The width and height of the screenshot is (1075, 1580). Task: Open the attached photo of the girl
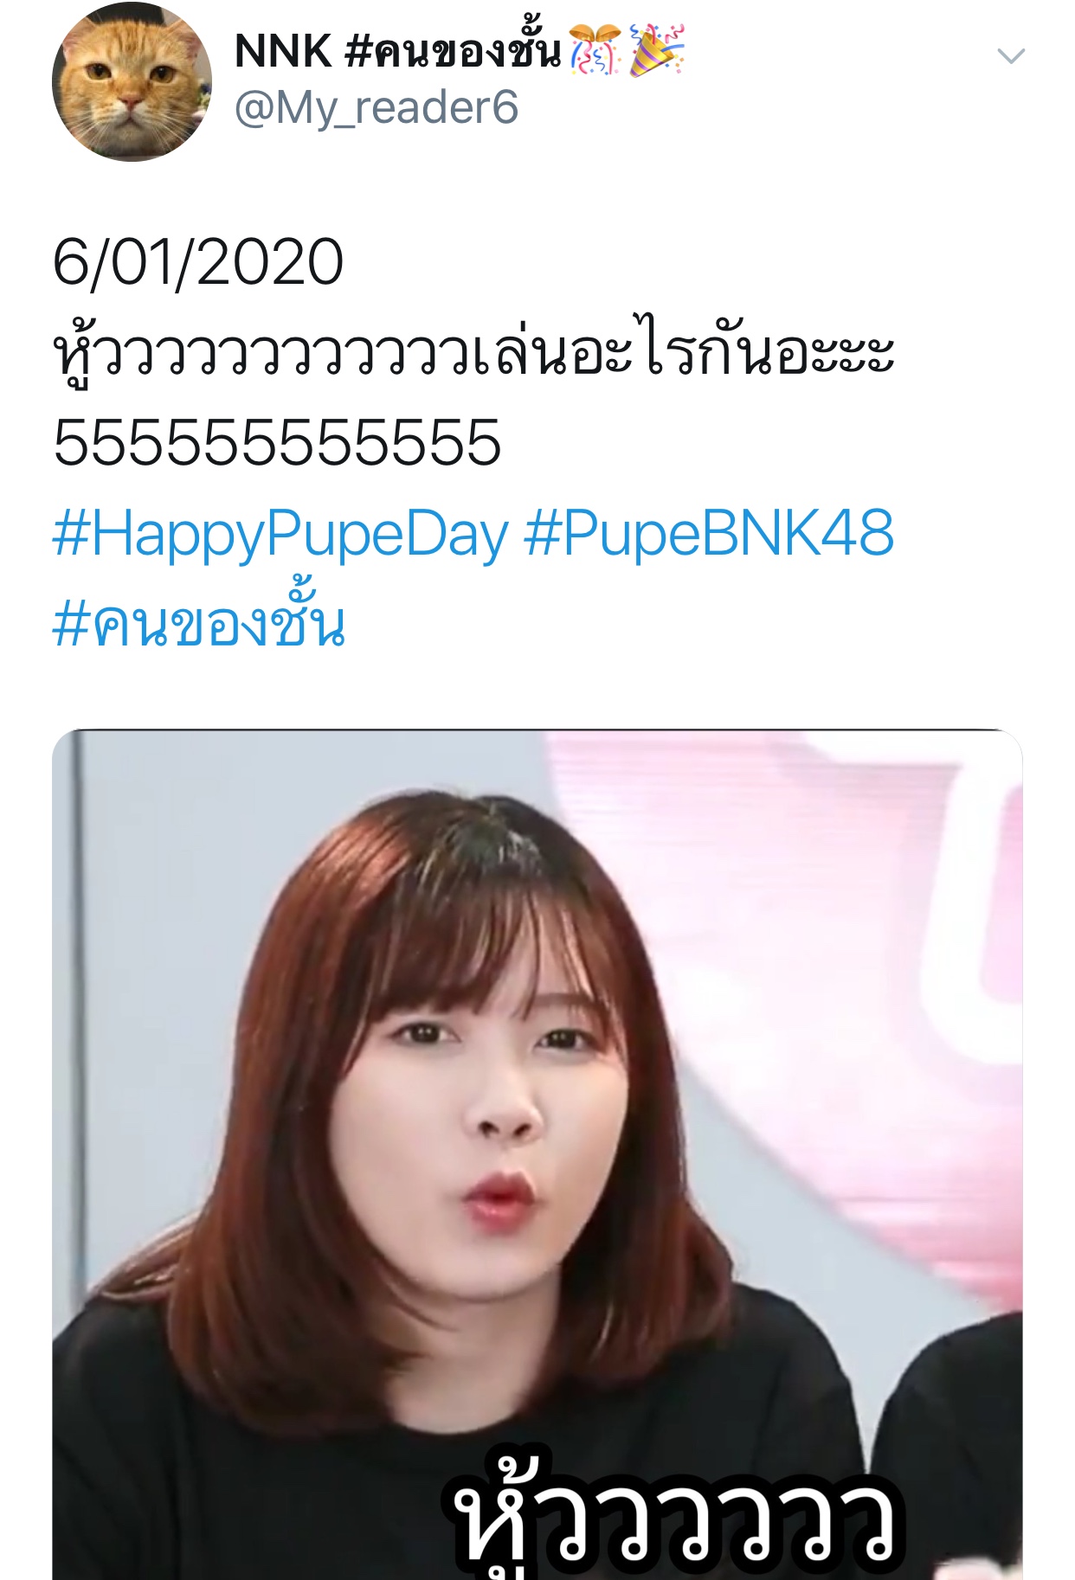click(x=537, y=1154)
